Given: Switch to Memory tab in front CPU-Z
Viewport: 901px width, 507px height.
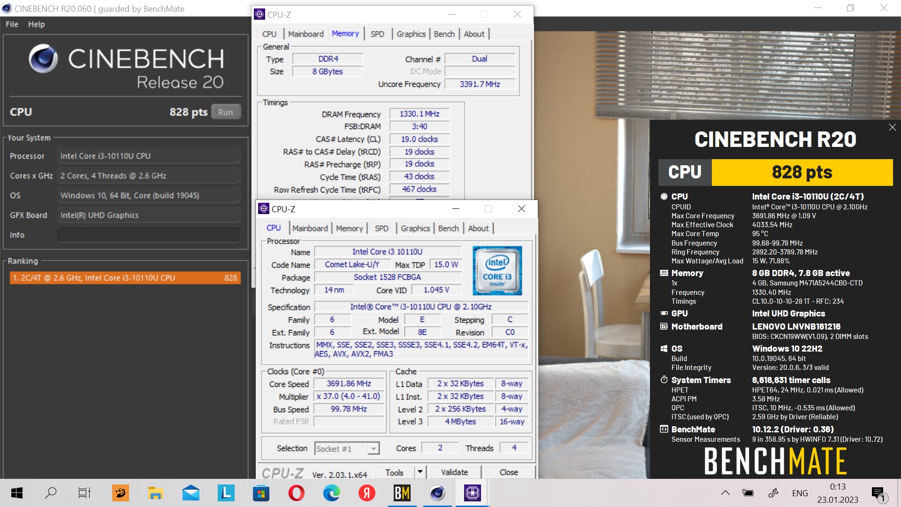Looking at the screenshot, I should pyautogui.click(x=349, y=228).
